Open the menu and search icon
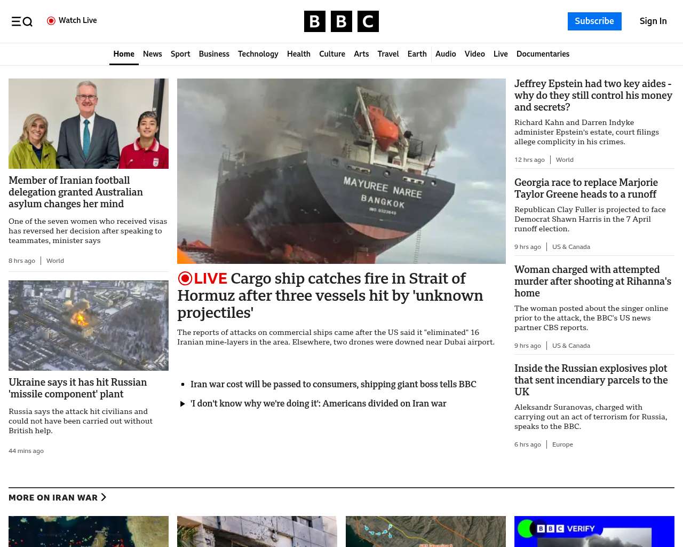 (22, 21)
